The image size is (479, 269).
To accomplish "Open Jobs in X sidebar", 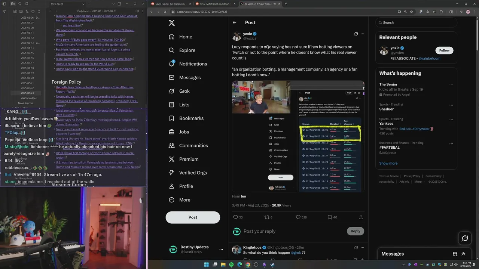I will [x=179, y=132].
